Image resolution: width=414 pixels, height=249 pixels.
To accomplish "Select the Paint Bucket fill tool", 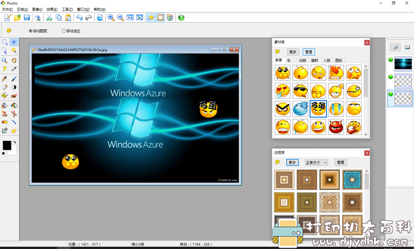I will [5, 105].
